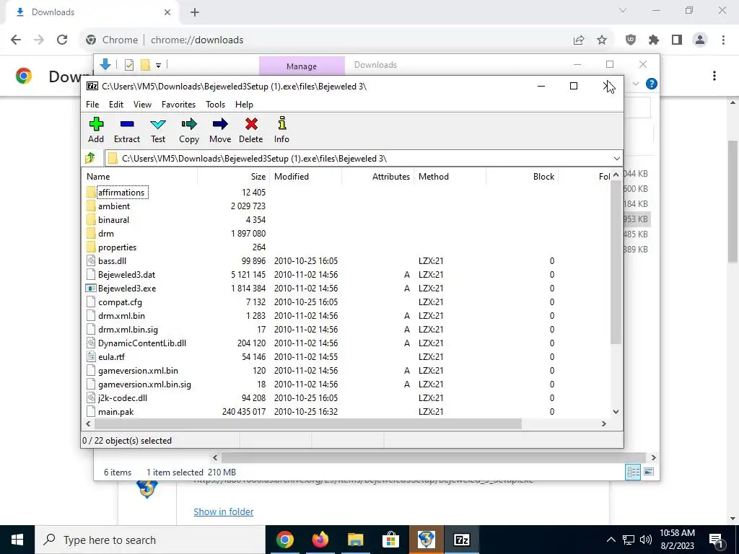Open the View menu in 7-Zip
Image resolution: width=739 pixels, height=554 pixels.
[142, 105]
